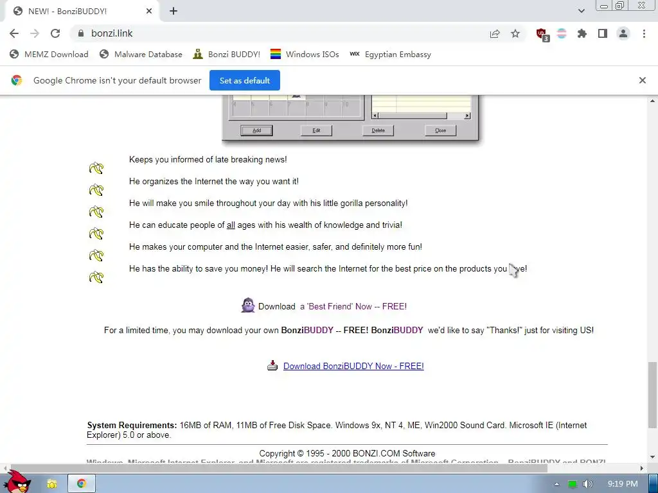The image size is (658, 493).
Task: Open the volume speaker tray icon
Action: click(x=587, y=484)
